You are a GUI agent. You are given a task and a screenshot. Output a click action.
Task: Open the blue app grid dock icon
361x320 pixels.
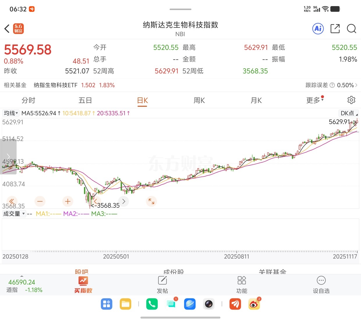[x=107, y=304]
